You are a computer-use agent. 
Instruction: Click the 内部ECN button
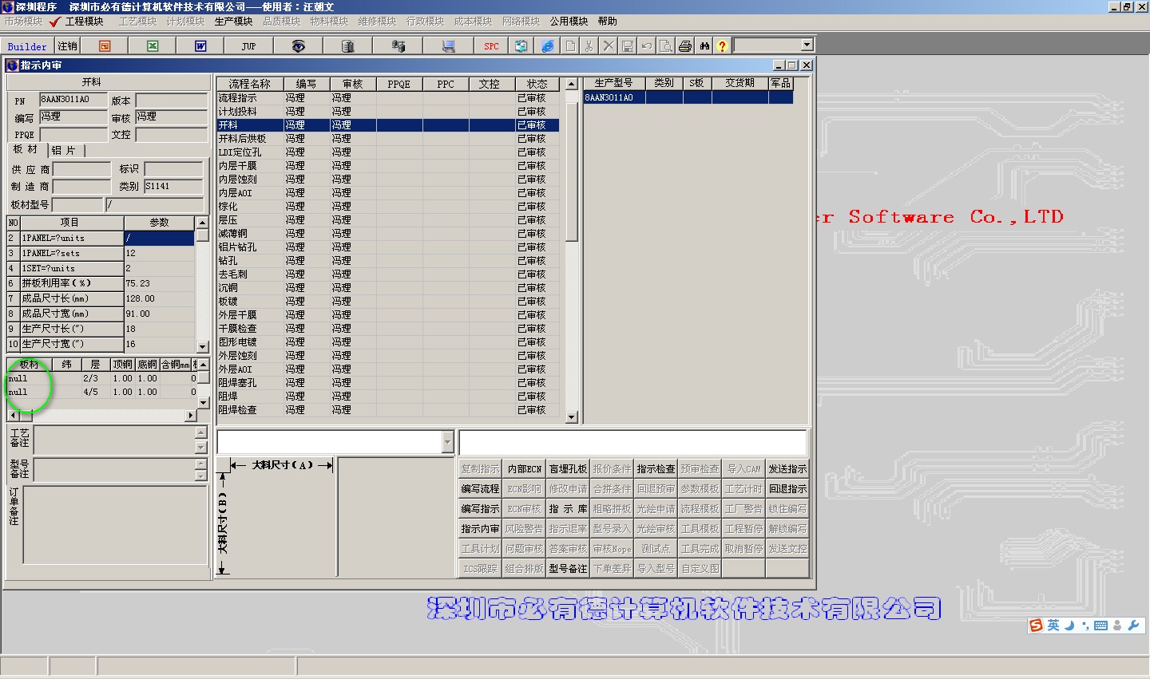[524, 469]
